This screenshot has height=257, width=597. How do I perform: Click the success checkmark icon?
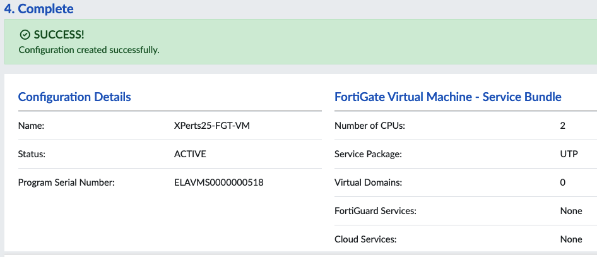(25, 35)
